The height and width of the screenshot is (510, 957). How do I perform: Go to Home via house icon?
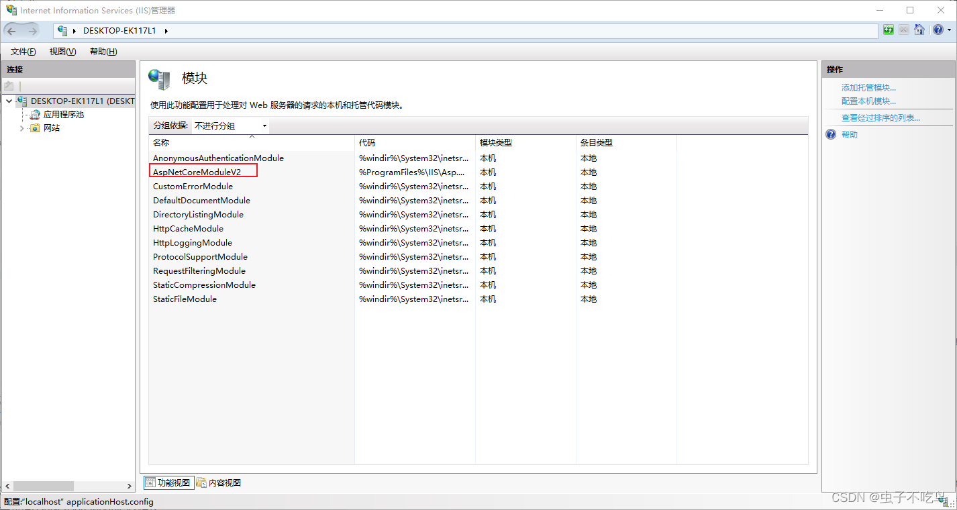pos(919,30)
